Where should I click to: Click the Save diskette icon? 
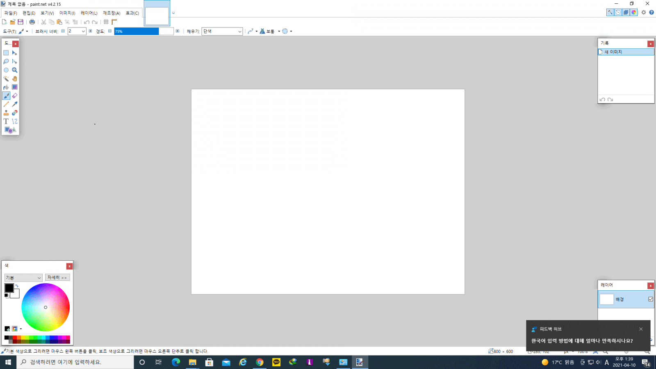20,22
